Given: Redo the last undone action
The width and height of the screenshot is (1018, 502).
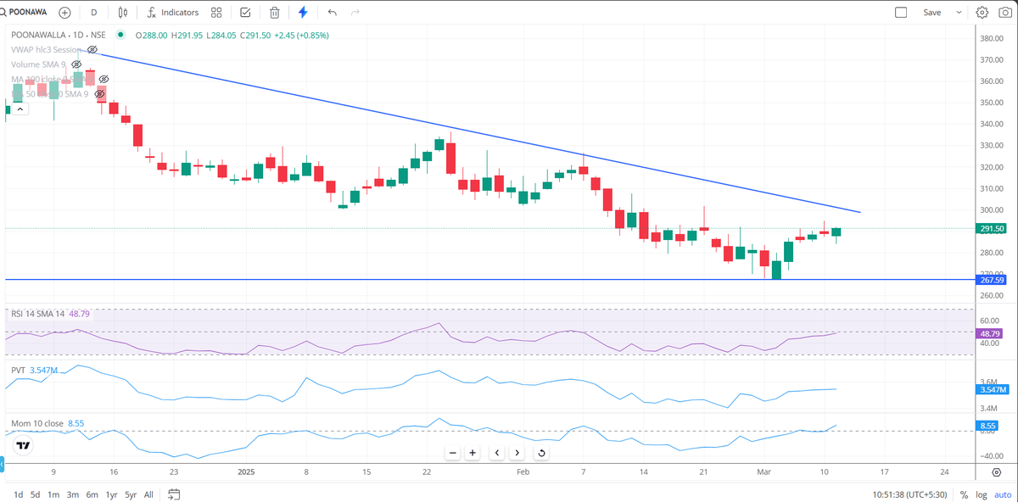Looking at the screenshot, I should [x=355, y=13].
